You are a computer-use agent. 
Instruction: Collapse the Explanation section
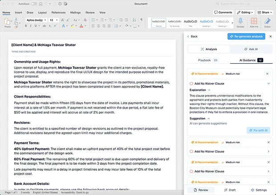(x=209, y=90)
